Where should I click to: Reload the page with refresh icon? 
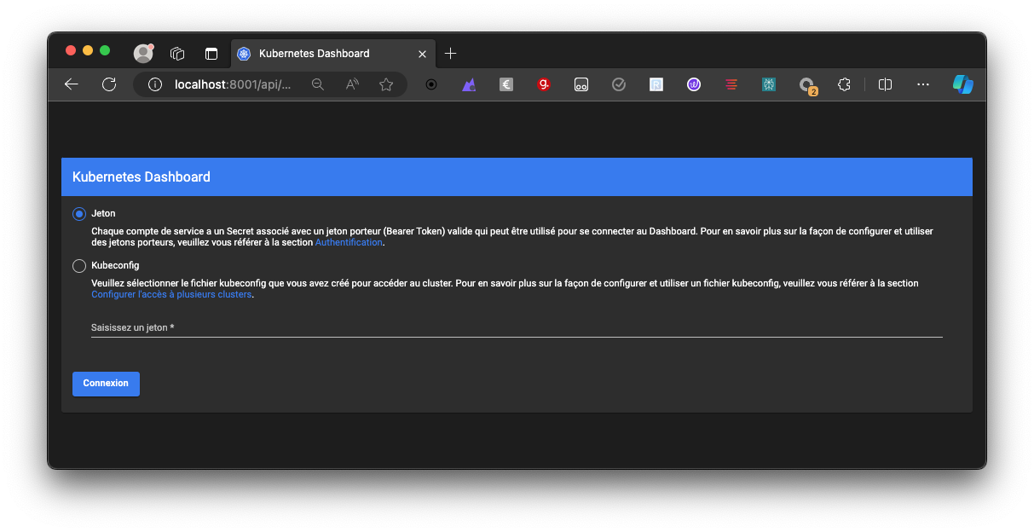point(109,84)
